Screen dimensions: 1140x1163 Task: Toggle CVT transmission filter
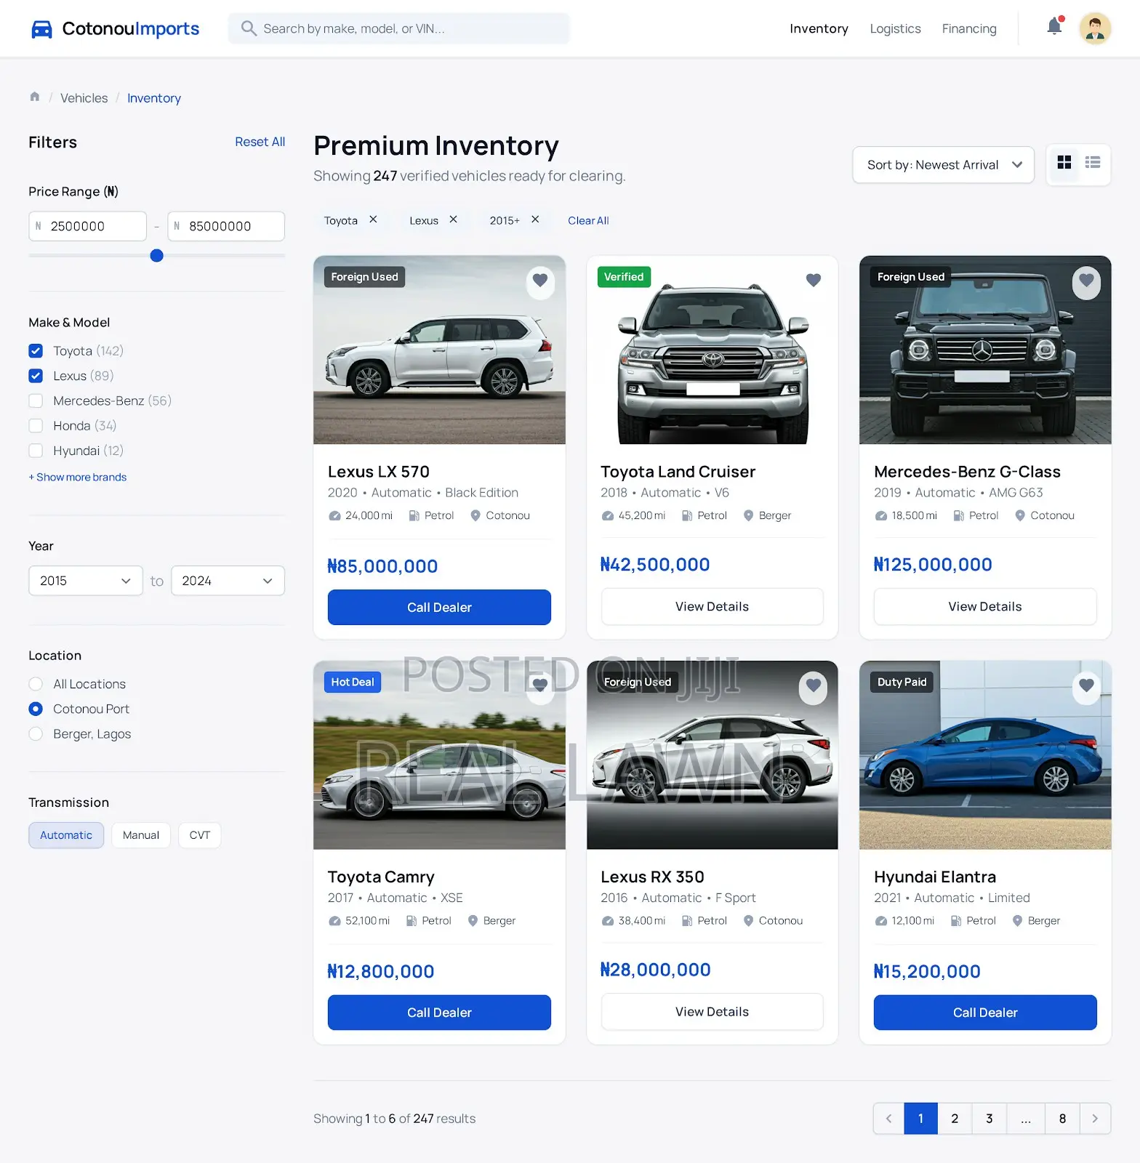pyautogui.click(x=200, y=835)
